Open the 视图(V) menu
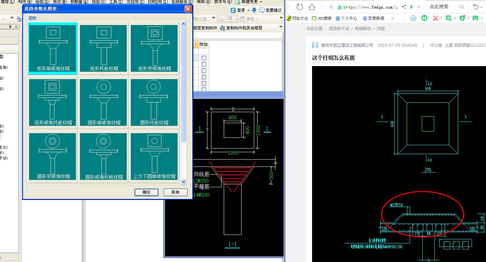The image size is (486, 262). tap(98, 2)
